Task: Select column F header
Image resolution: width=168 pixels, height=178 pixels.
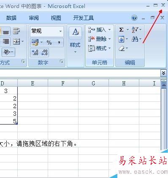Action: point(63,83)
